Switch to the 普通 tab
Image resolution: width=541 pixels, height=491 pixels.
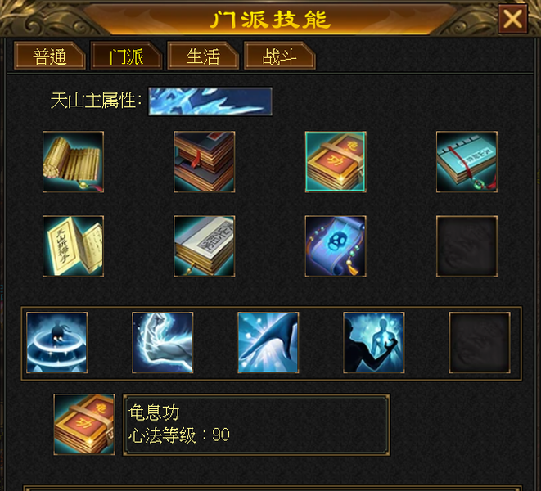point(50,56)
